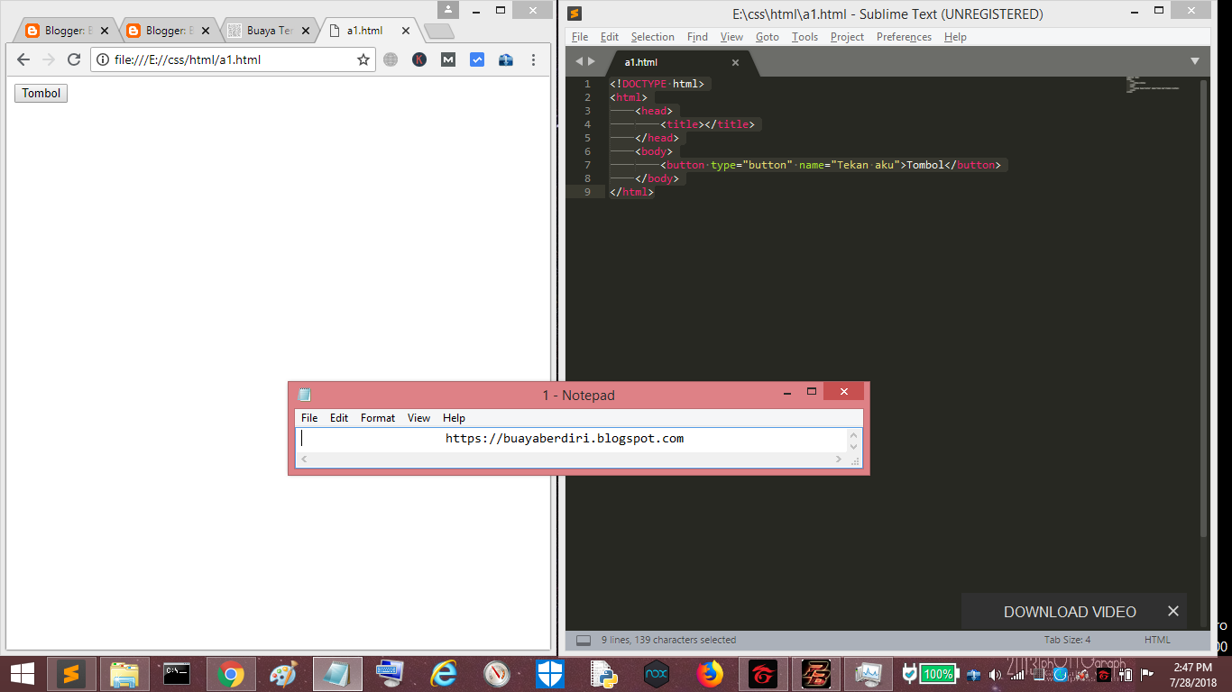Open Windows Defender shield in taskbar

(x=550, y=674)
